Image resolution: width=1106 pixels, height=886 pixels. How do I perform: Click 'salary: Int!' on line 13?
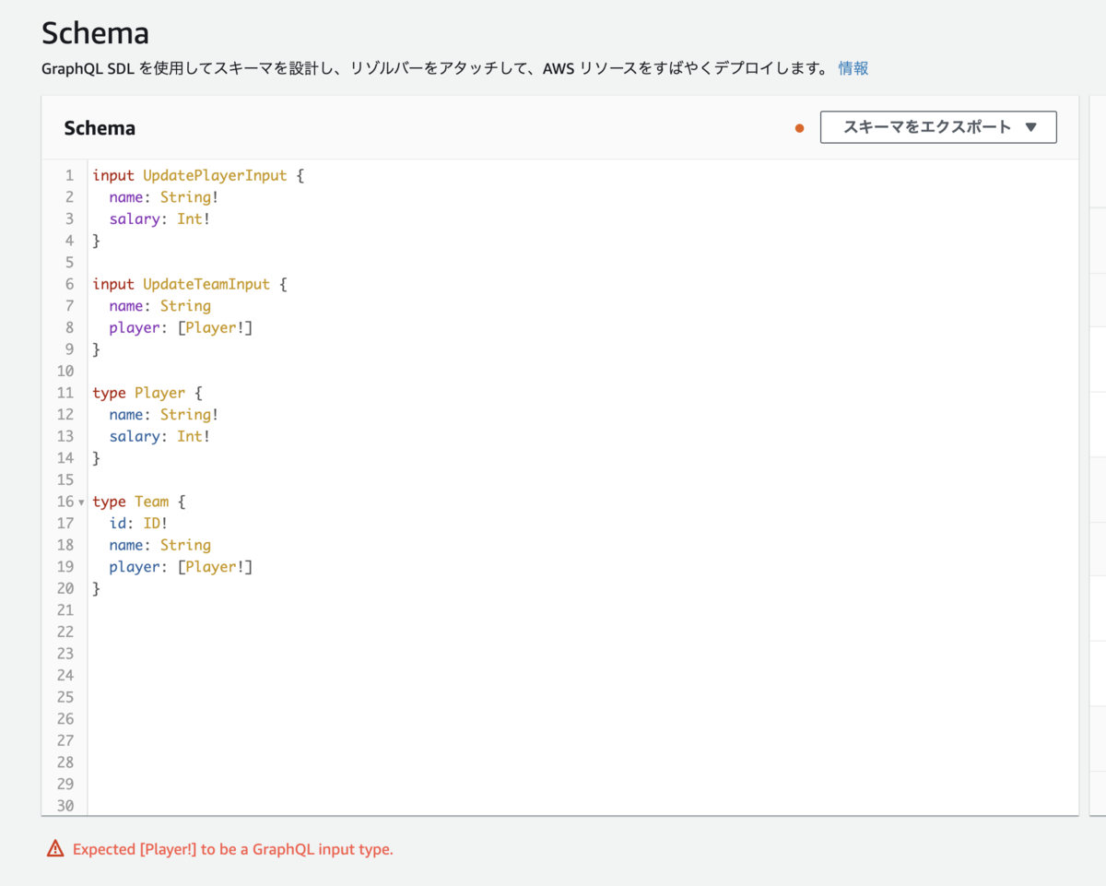(159, 436)
